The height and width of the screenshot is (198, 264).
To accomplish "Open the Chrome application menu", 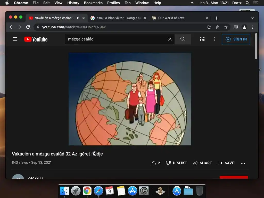I will (21, 3).
